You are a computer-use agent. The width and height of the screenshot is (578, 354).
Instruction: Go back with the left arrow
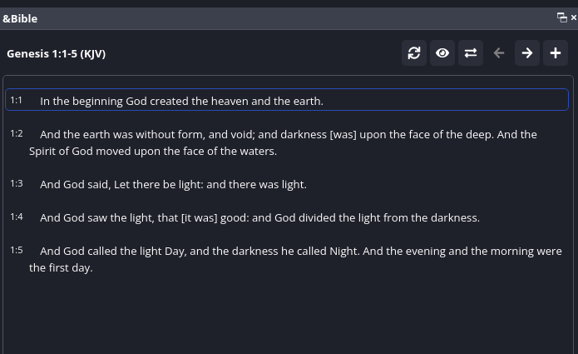click(x=499, y=53)
